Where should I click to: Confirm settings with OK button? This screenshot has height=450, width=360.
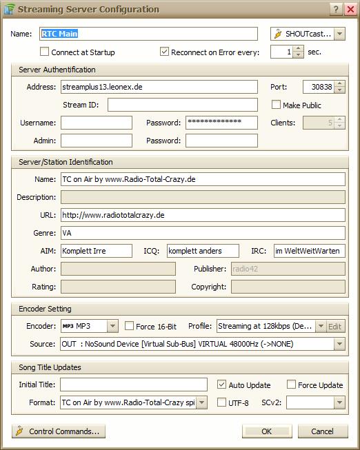point(267,431)
